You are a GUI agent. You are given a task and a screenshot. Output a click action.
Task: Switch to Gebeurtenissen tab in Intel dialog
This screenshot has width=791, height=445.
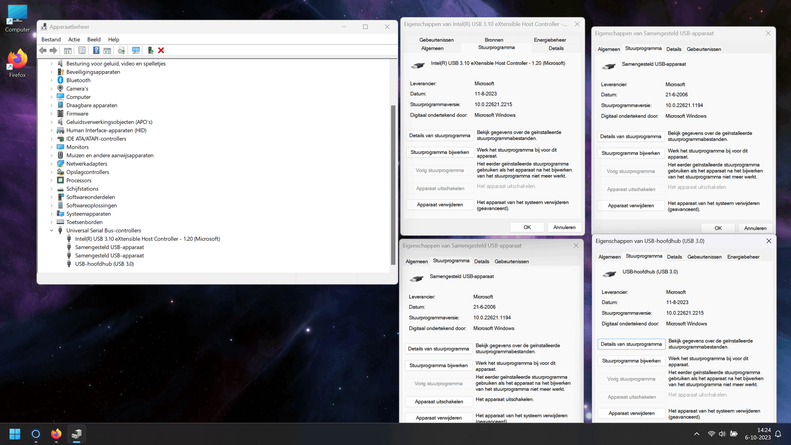click(436, 40)
